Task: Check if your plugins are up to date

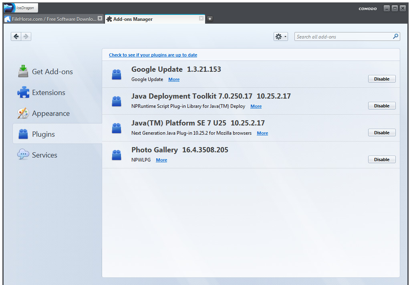Action: click(x=153, y=55)
